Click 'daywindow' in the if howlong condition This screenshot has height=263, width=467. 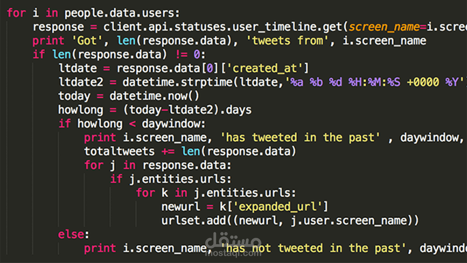click(x=171, y=124)
